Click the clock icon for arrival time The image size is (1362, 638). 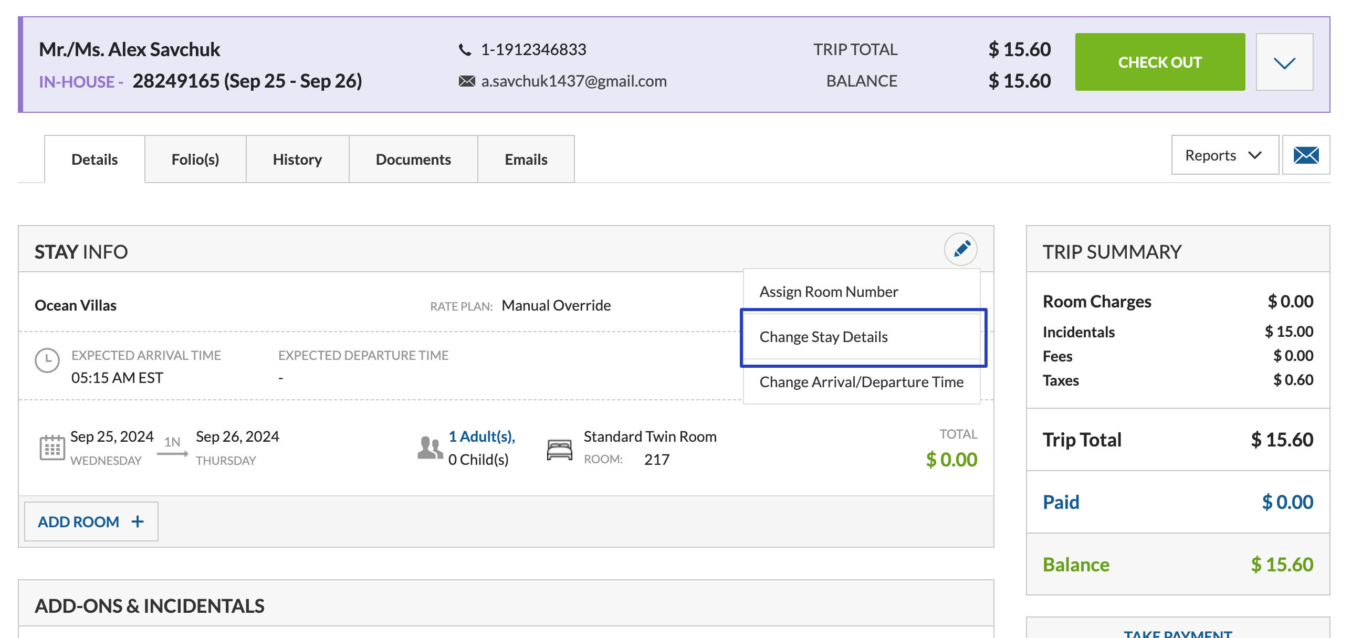(47, 360)
